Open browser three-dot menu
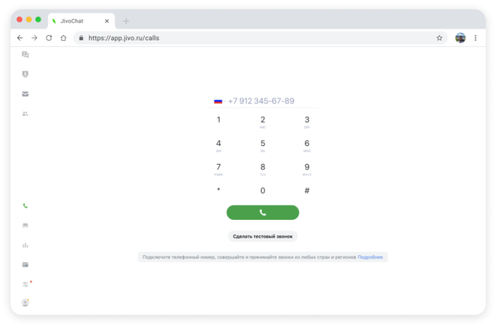This screenshot has height=328, width=497. point(475,38)
